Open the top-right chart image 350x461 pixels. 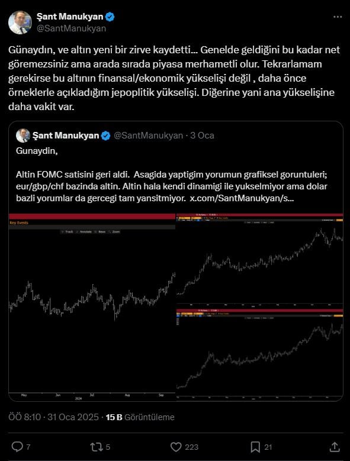coord(260,260)
